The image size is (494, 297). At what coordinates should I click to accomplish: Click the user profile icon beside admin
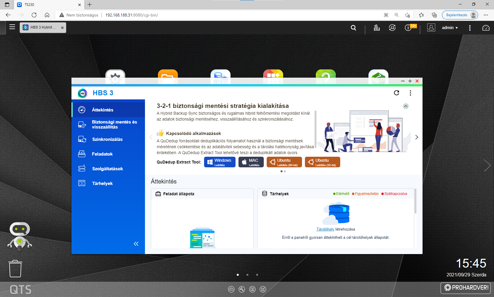431,28
